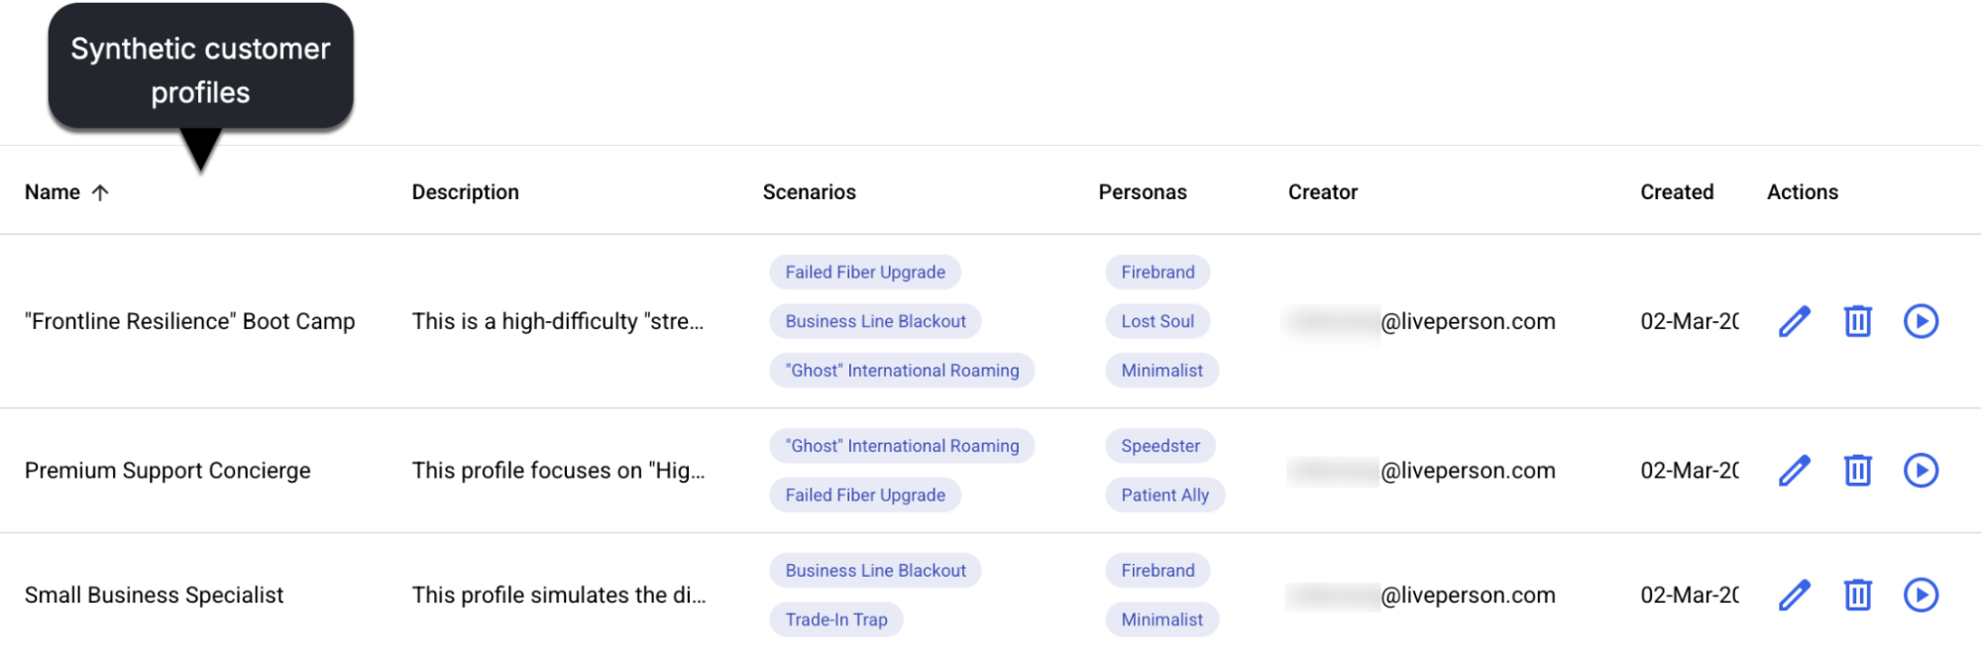Open the Failed Fiber Upgrade scenario chip

click(863, 272)
